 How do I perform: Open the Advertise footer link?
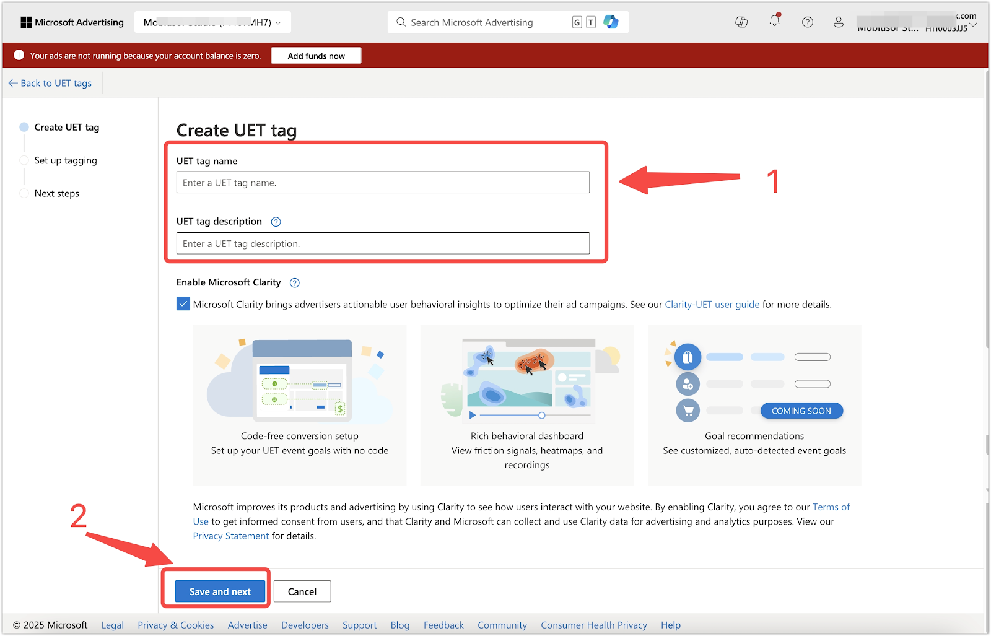tap(248, 625)
